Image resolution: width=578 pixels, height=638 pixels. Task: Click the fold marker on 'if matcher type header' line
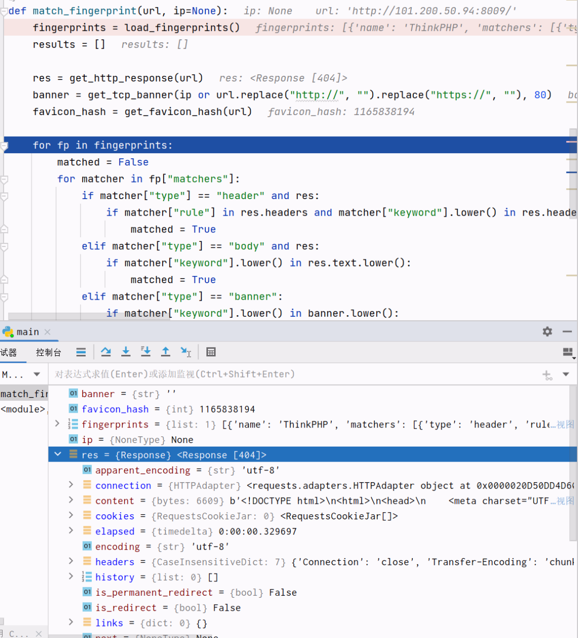coord(4,196)
